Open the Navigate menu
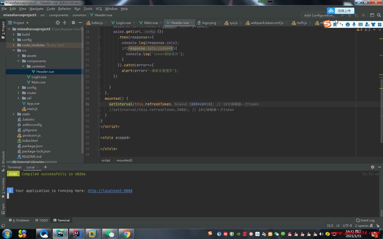The image size is (383, 239). 36,8
